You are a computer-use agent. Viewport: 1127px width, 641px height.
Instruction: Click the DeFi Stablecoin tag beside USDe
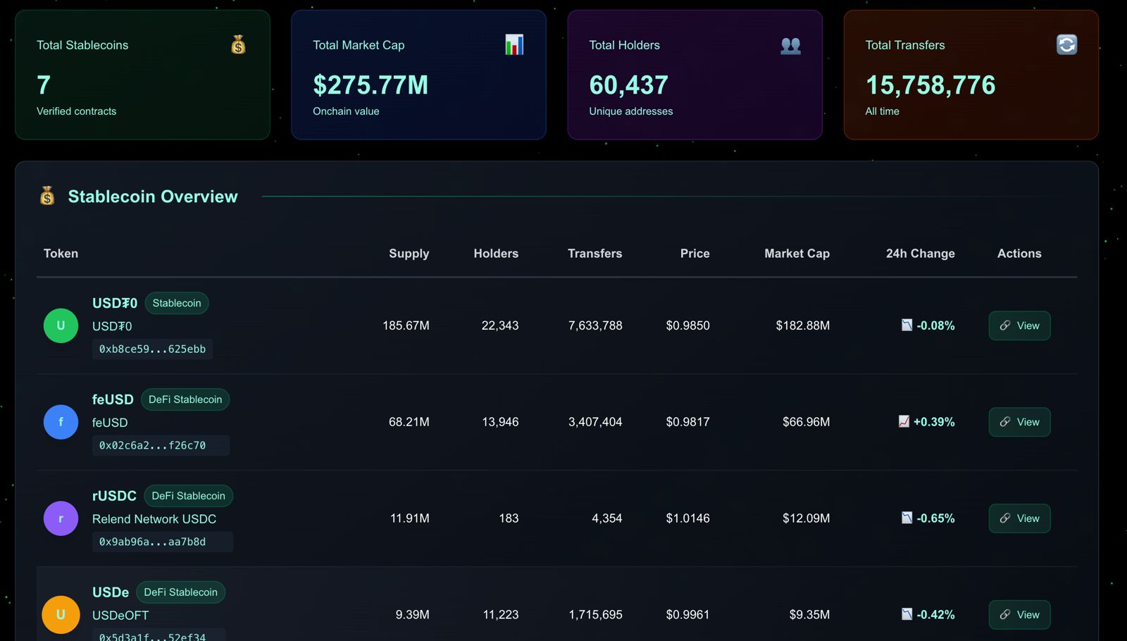click(180, 592)
